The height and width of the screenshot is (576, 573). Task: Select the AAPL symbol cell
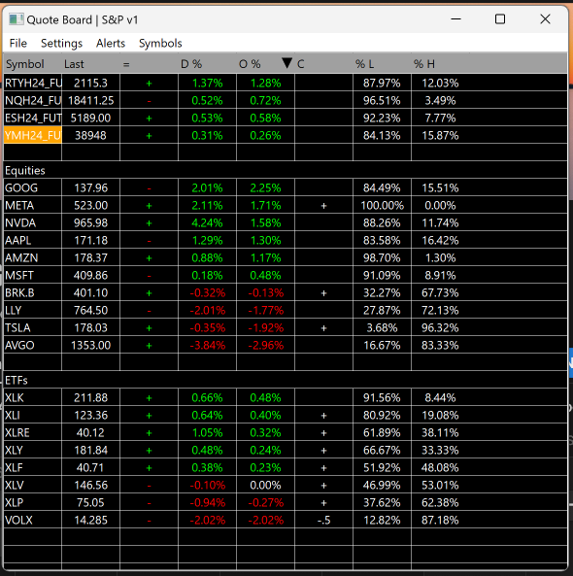click(x=33, y=240)
